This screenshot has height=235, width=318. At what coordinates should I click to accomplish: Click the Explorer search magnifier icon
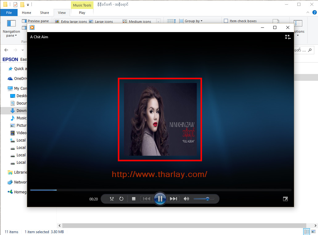pos(310,50)
